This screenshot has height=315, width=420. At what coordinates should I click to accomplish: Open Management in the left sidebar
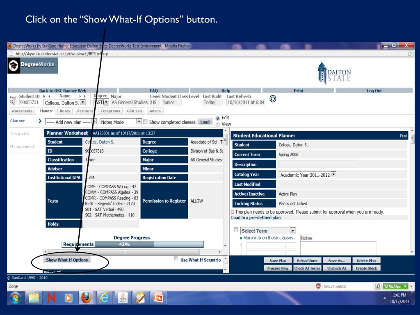23,146
